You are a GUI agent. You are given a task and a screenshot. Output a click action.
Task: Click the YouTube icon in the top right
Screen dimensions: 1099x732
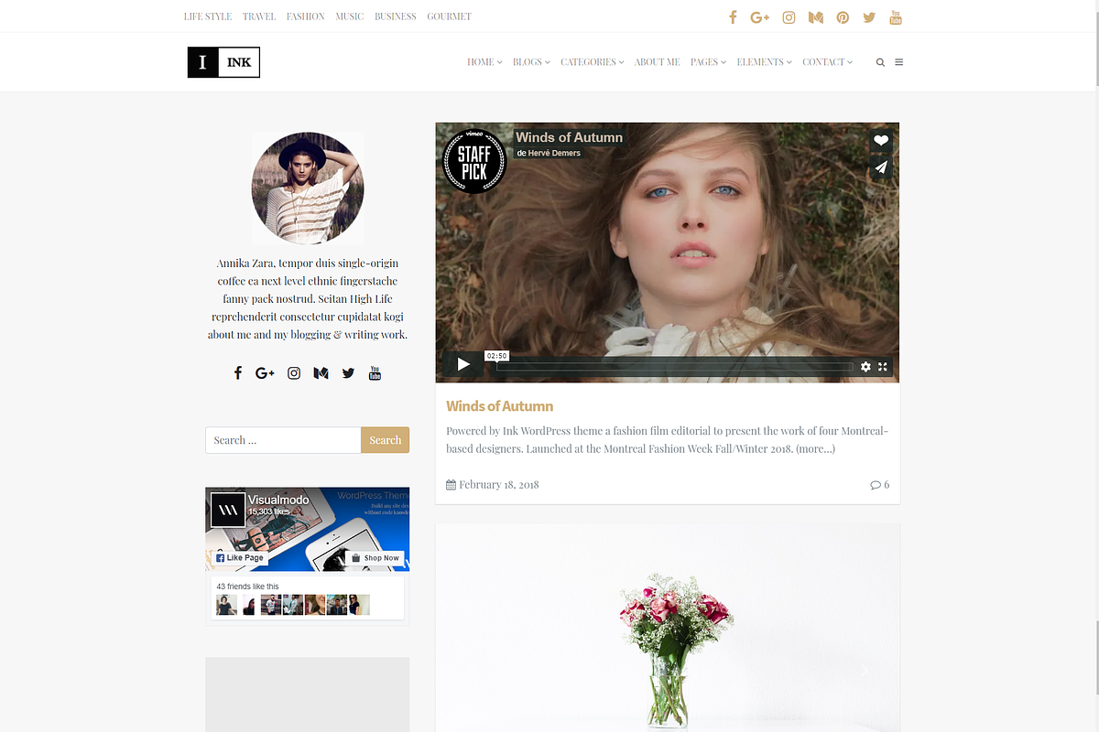pos(896,16)
